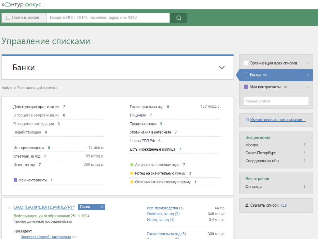Toggle the eye icon next to Мои контрагенты
The height and width of the screenshot is (239, 318).
coord(285,87)
